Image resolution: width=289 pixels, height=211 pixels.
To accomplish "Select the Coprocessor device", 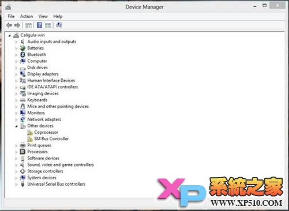I will [x=46, y=133].
